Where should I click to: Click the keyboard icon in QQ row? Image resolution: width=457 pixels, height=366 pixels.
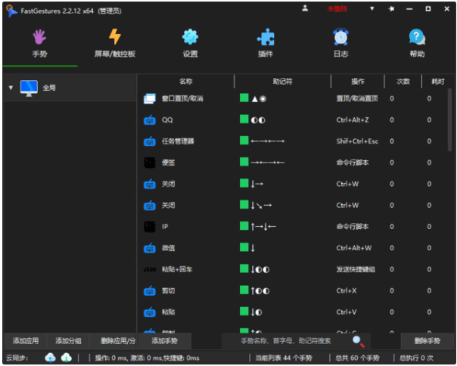(x=150, y=119)
